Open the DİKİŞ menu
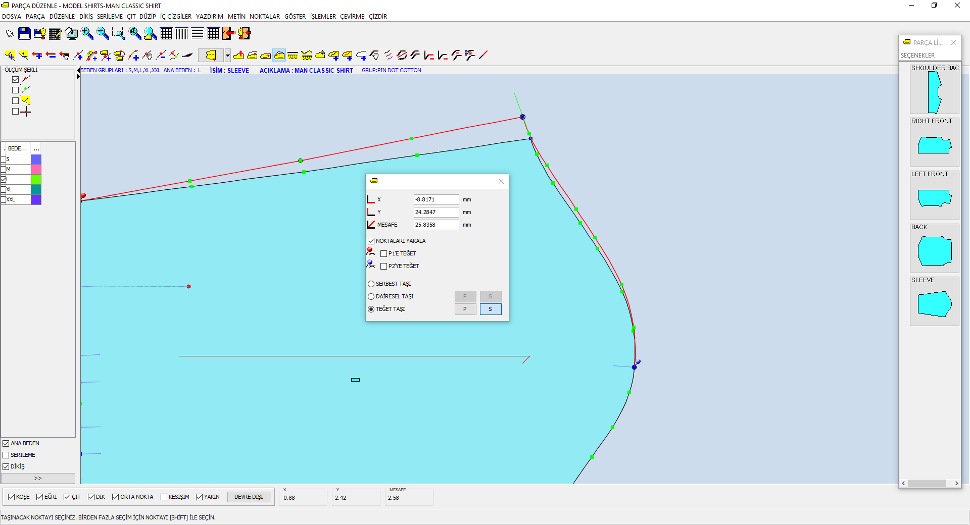Viewport: 970px width, 525px height. 86,17
